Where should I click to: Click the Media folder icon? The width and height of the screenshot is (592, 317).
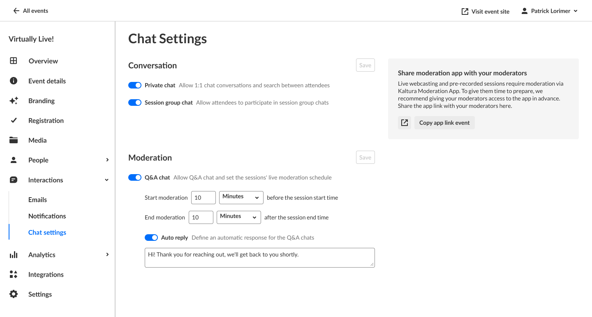pyautogui.click(x=14, y=140)
